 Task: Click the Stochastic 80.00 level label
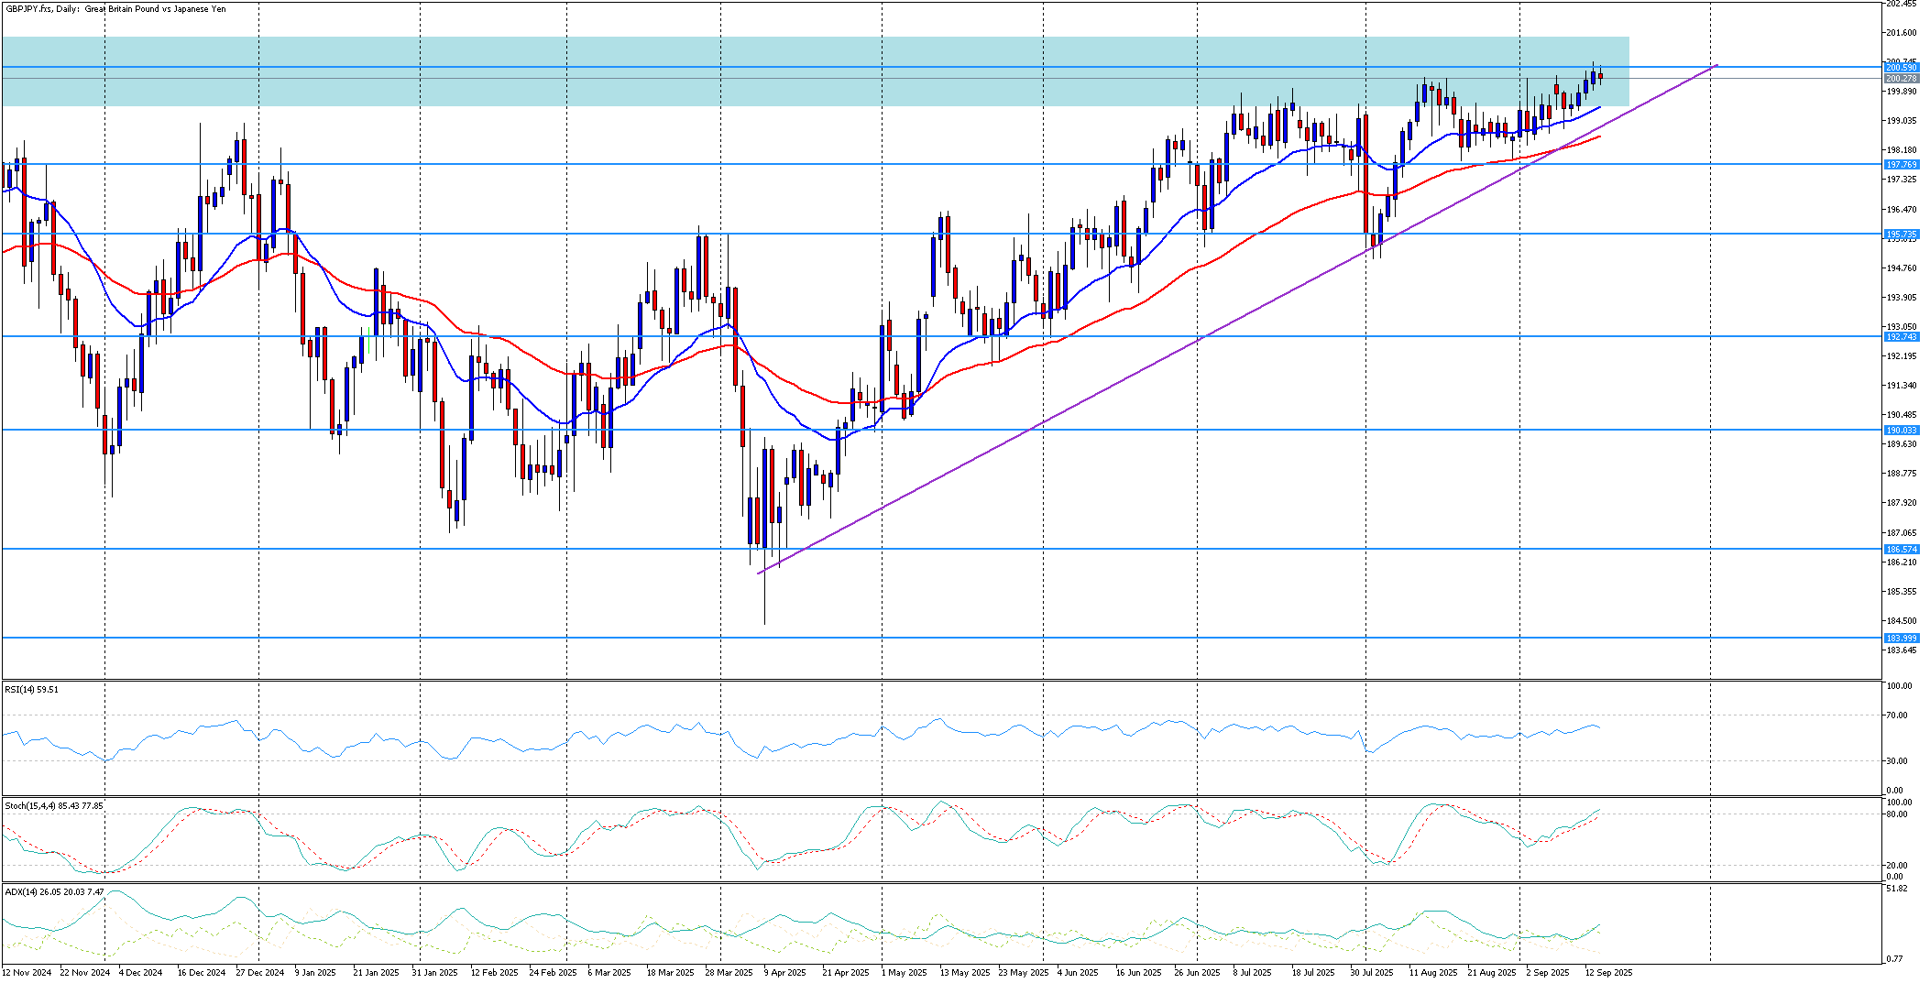1898,814
